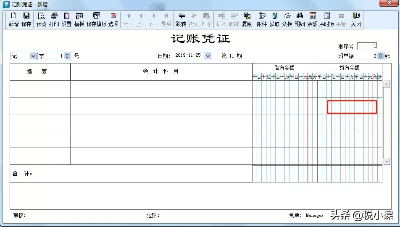This screenshot has width=400, height=227.
Task: Click the 第 11 期 period text
Action: coord(232,56)
